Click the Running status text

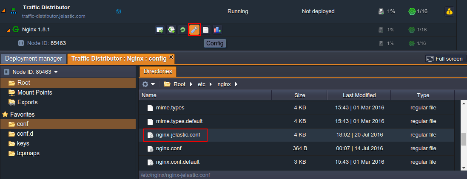point(238,11)
